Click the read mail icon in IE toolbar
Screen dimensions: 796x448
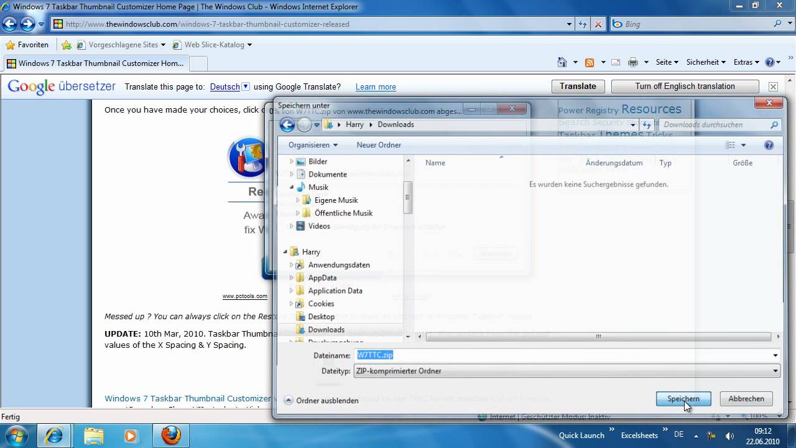click(x=616, y=62)
